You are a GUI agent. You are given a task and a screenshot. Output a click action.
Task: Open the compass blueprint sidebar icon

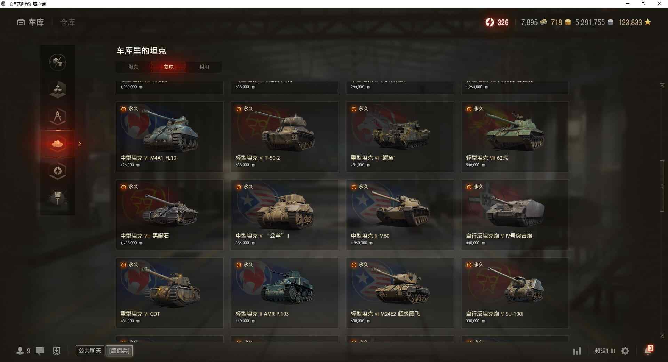click(x=58, y=117)
